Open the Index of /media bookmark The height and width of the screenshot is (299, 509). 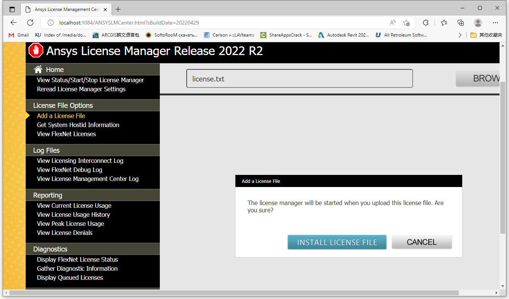(x=61, y=35)
